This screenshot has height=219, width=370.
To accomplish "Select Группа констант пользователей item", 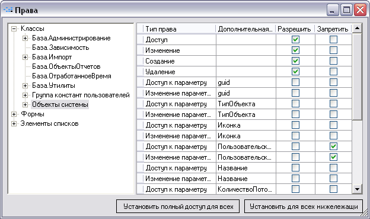I will (x=81, y=95).
